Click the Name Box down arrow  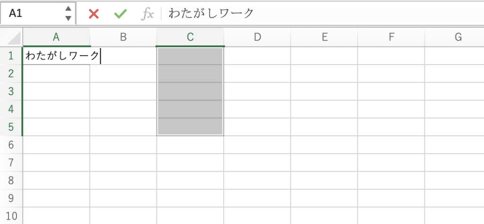pos(69,18)
